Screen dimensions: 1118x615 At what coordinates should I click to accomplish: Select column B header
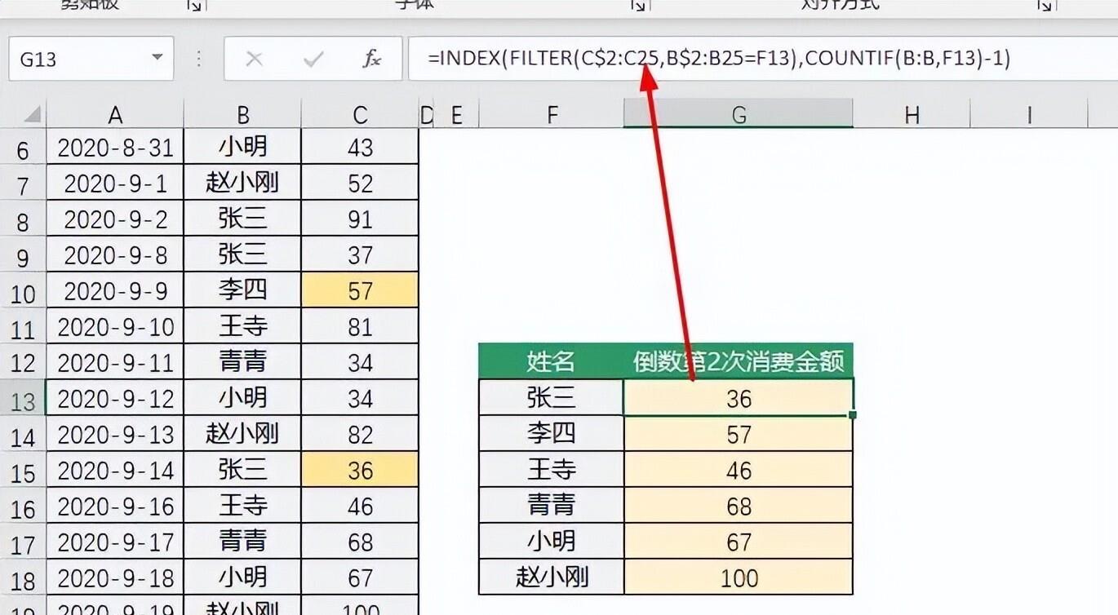[242, 115]
